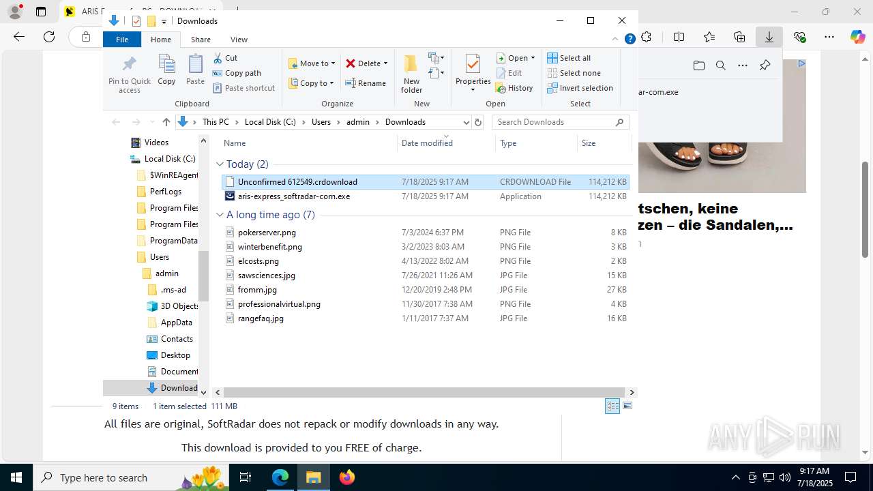Click the Rename button

coord(366,83)
